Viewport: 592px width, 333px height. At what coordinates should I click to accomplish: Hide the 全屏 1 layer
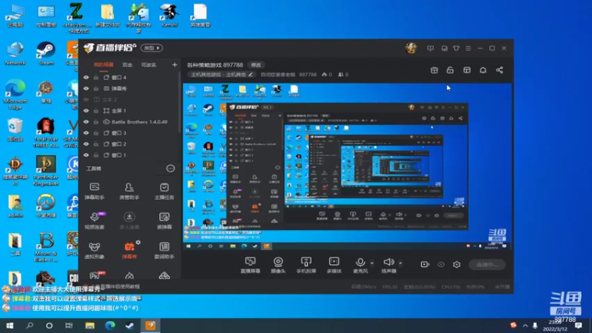click(x=86, y=110)
